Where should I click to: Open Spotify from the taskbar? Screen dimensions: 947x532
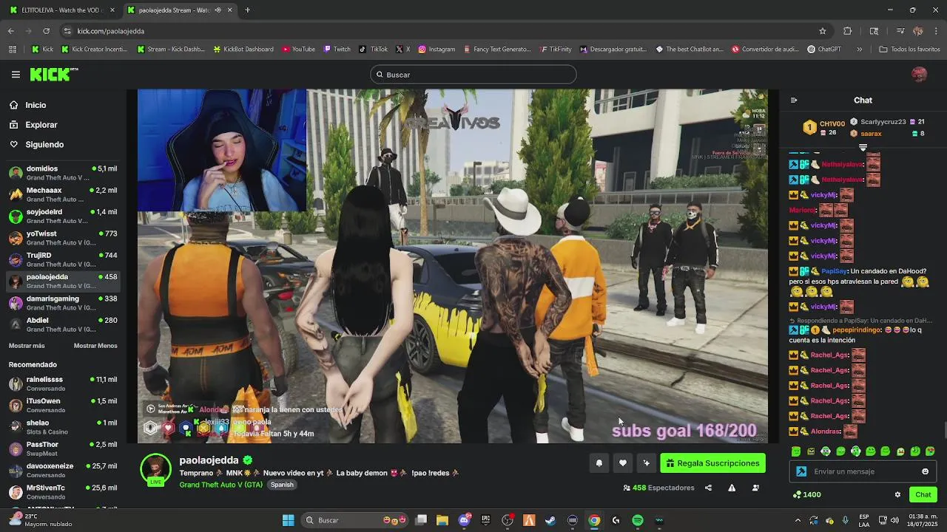click(638, 520)
